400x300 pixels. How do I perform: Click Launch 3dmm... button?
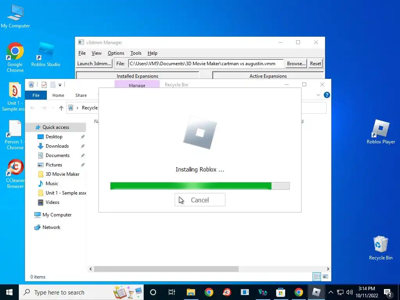click(x=94, y=64)
